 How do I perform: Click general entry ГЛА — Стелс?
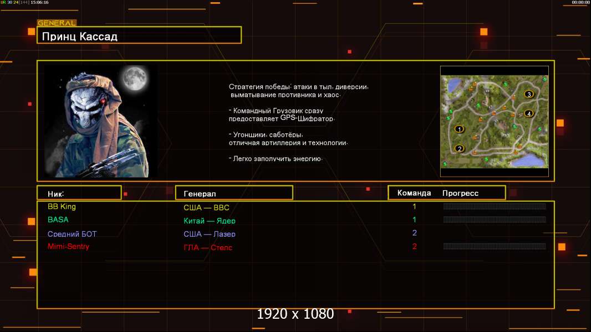[208, 247]
